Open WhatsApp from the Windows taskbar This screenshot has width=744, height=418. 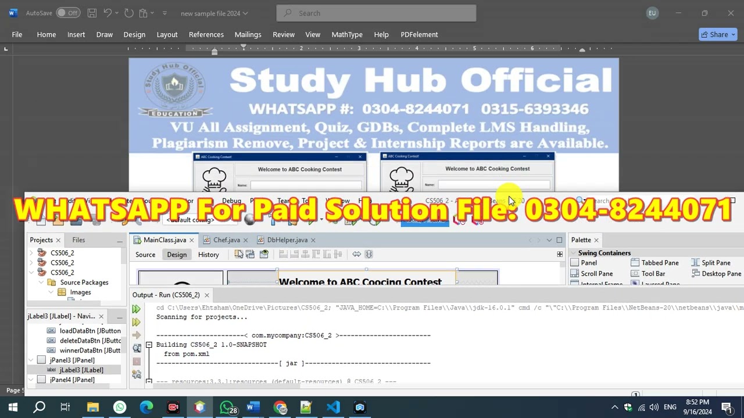pyautogui.click(x=120, y=408)
